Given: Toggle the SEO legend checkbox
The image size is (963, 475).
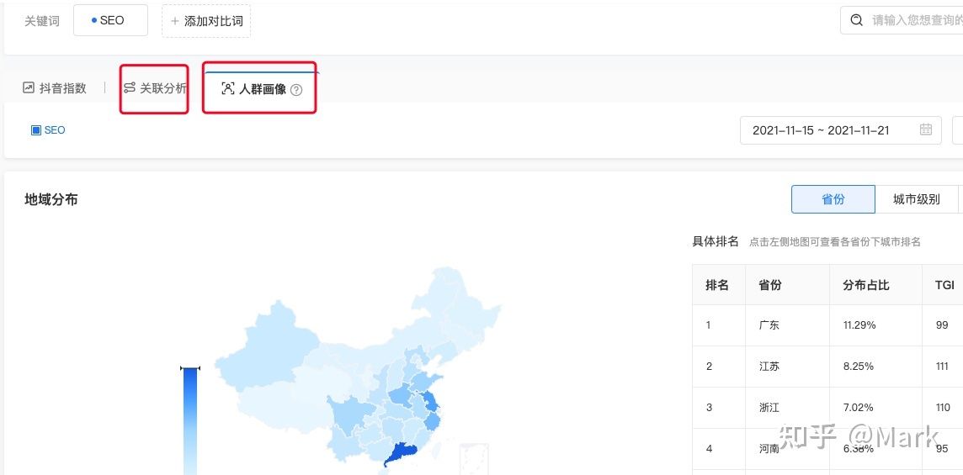Looking at the screenshot, I should (x=35, y=130).
